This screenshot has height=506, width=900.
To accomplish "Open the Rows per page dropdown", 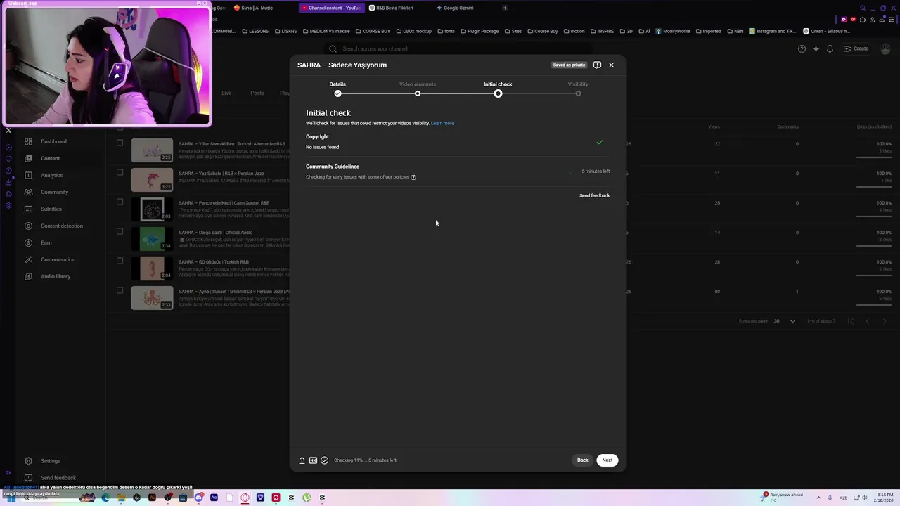I will (785, 321).
